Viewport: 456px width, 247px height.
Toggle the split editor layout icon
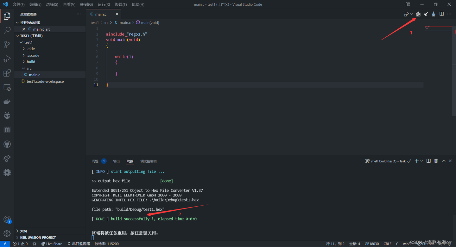[441, 14]
